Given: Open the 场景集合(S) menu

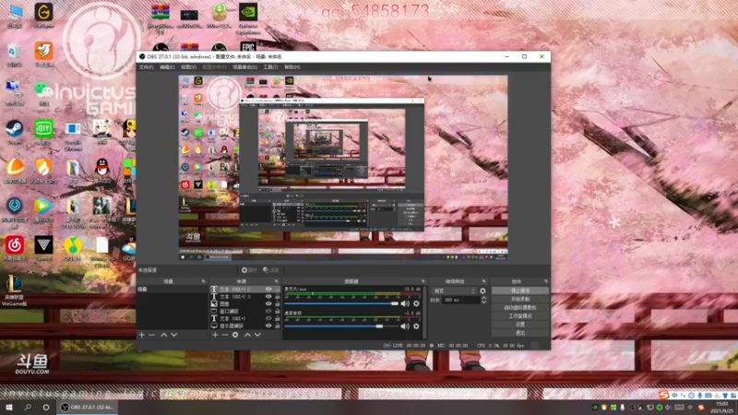Looking at the screenshot, I should click(244, 67).
